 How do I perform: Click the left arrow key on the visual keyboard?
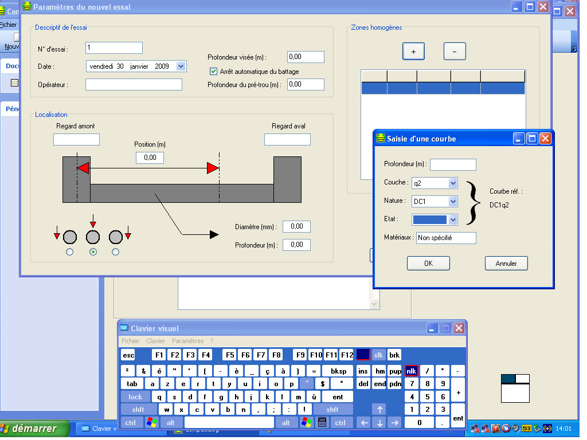click(x=364, y=423)
